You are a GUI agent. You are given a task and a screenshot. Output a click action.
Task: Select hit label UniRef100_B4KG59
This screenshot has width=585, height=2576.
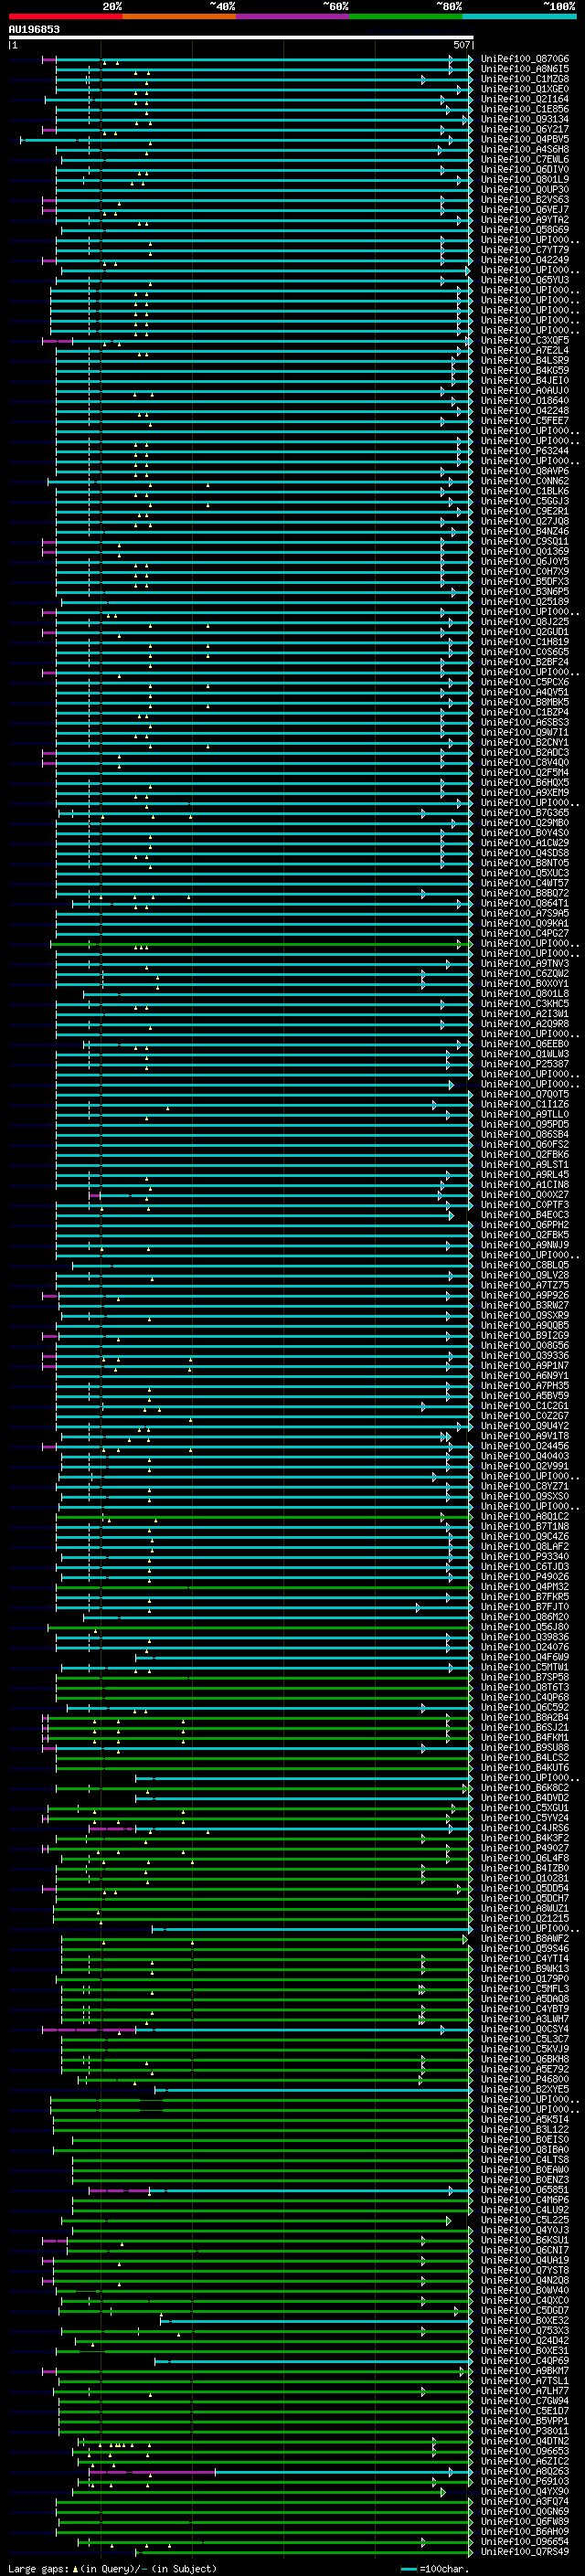525,370
